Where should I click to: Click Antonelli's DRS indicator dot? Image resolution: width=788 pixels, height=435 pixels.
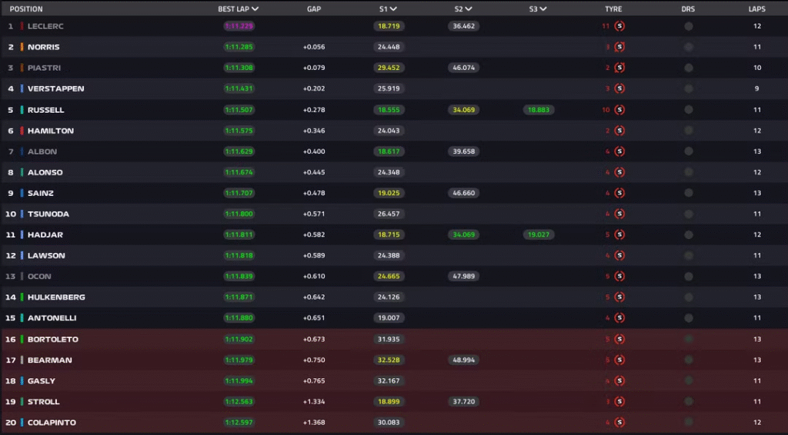click(689, 317)
